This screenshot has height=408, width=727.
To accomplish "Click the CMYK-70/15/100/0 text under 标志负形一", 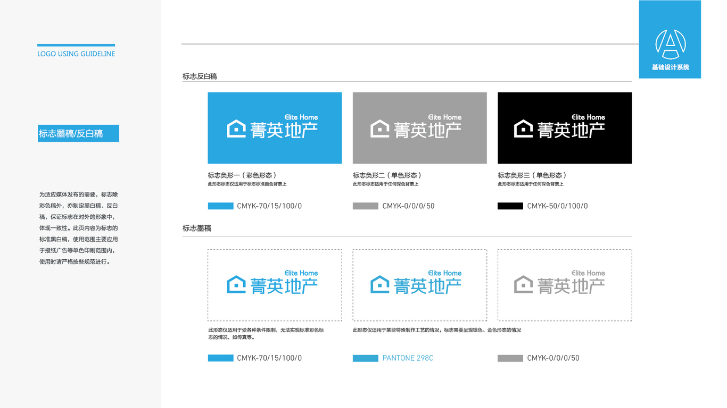I will [269, 206].
